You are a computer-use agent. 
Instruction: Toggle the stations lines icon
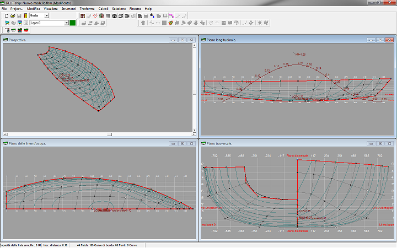point(121,15)
